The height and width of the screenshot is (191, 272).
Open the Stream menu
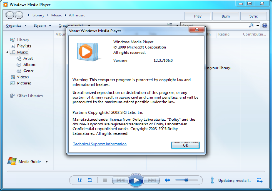coord(43,26)
